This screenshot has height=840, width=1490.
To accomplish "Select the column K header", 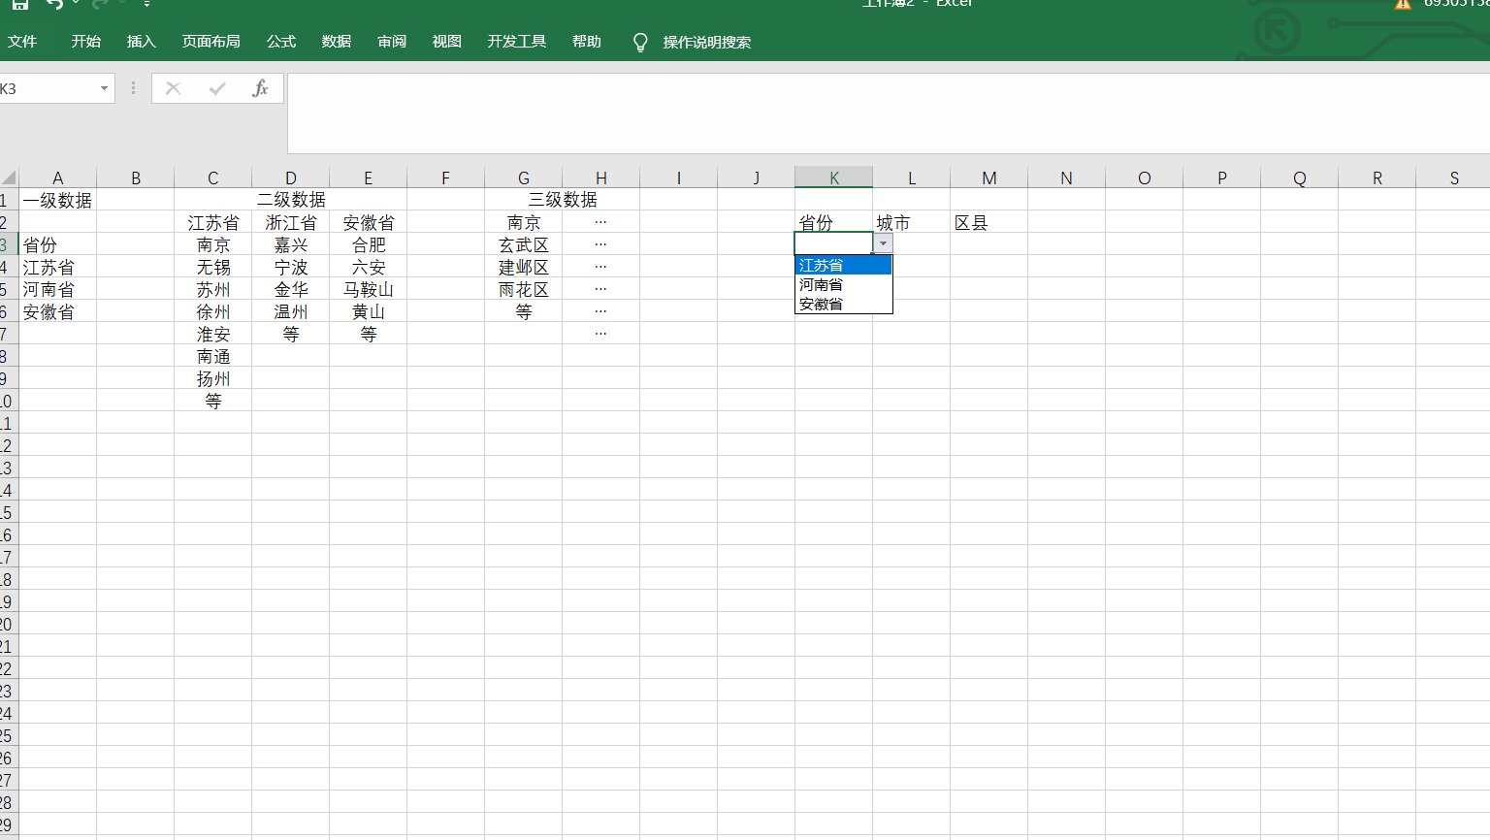I will click(833, 178).
